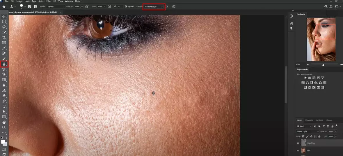Image resolution: width=343 pixels, height=156 pixels.
Task: Open the Sample dropdown showing Current Layer
Action: [x=154, y=7]
